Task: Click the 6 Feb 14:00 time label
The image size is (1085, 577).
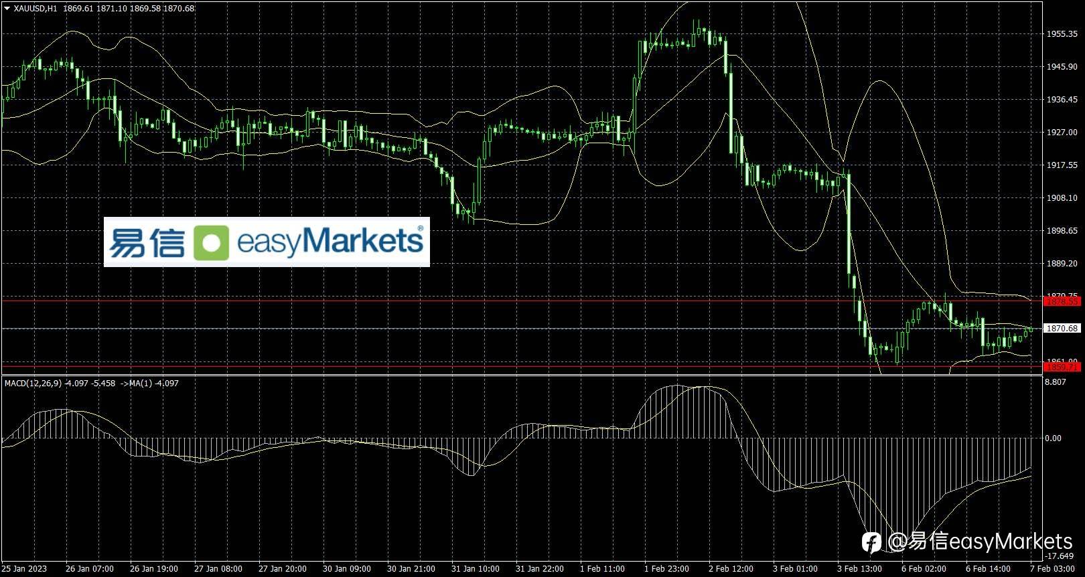Action: point(988,569)
